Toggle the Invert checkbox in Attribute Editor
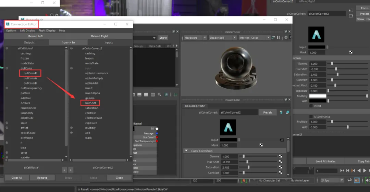 point(311,106)
